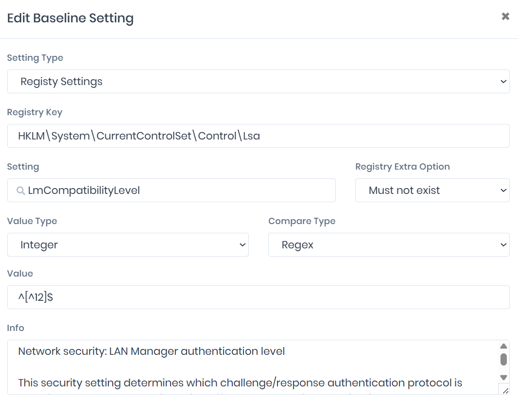Click the magnifier icon in Setting field
This screenshot has width=518, height=400.
tap(21, 191)
